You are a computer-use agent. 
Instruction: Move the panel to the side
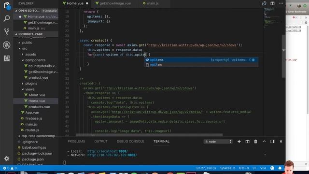[x=272, y=142]
